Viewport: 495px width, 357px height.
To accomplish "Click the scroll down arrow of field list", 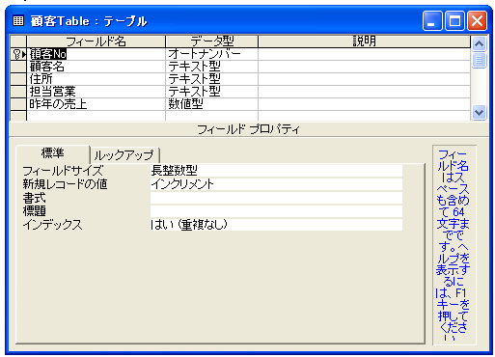I will pyautogui.click(x=479, y=113).
